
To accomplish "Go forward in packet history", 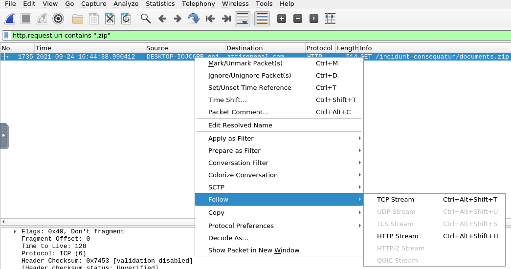I will point(178,19).
